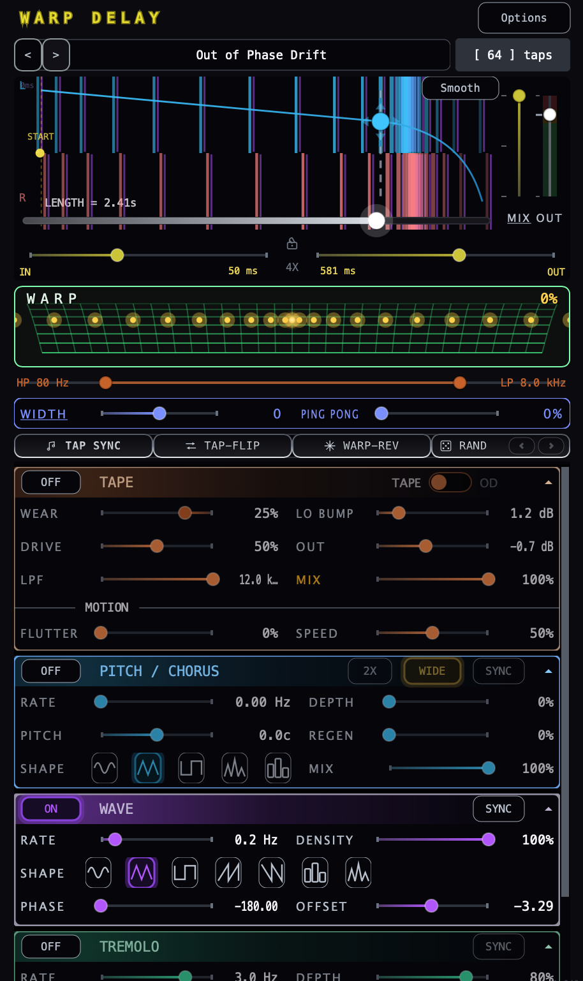
Task: Select random noise shape in Wave section
Action: coord(358,873)
